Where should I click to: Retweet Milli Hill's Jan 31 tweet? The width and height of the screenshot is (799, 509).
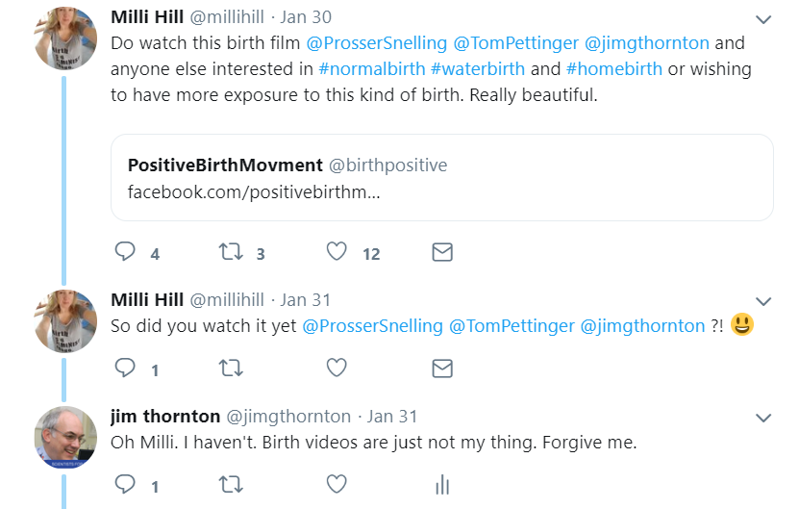pos(231,368)
